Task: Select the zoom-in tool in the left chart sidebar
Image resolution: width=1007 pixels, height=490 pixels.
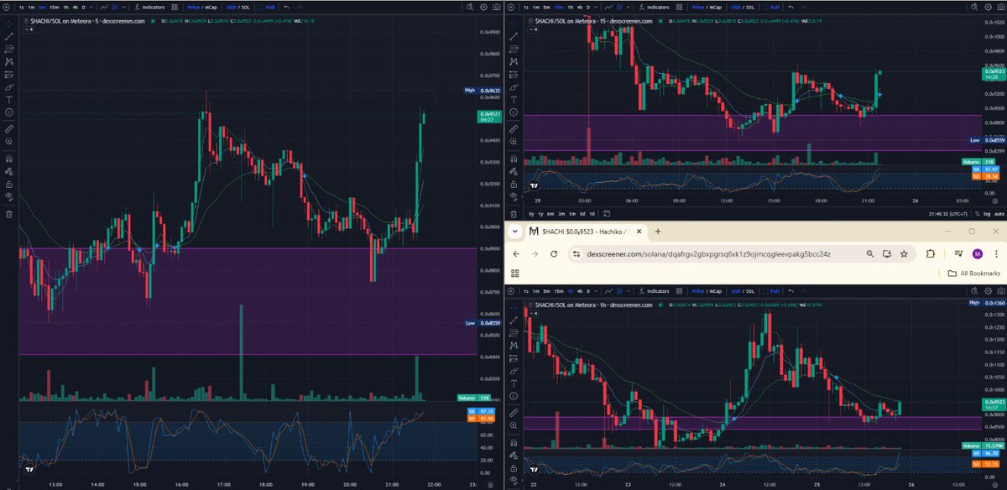Action: coord(9,142)
